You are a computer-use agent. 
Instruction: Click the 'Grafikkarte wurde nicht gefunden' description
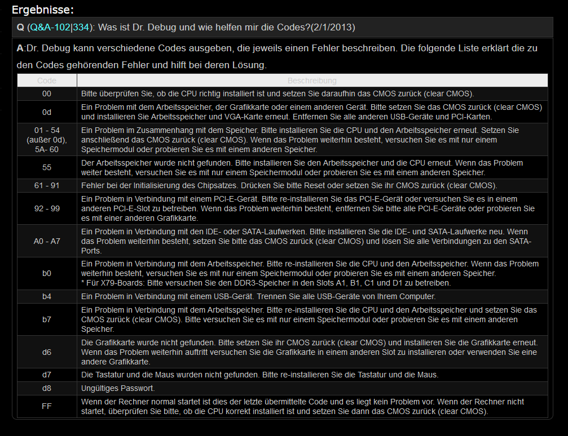pyautogui.click(x=309, y=352)
